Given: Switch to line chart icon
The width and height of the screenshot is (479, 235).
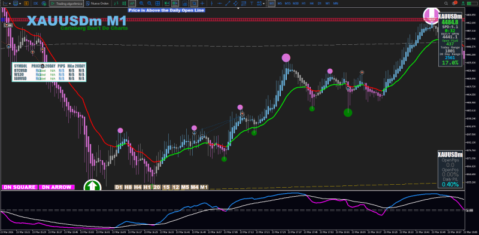Looking at the screenshot, I should (x=132, y=4).
